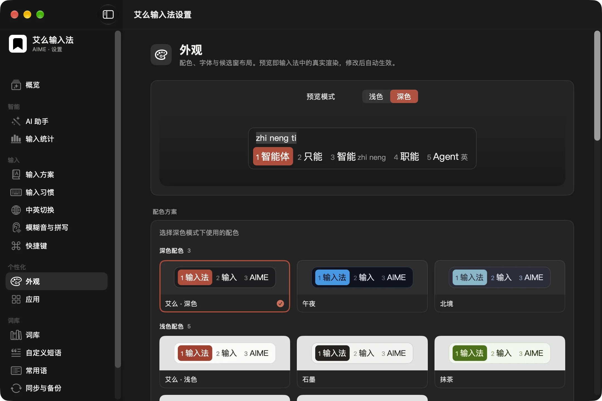Open the 模糊音与拼写 ear icon
The width and height of the screenshot is (602, 401).
pyautogui.click(x=16, y=228)
